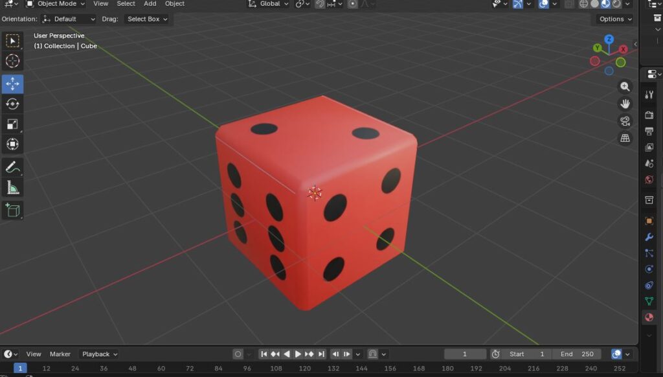Click the Pan view hand icon
663x377 pixels.
pyautogui.click(x=625, y=104)
